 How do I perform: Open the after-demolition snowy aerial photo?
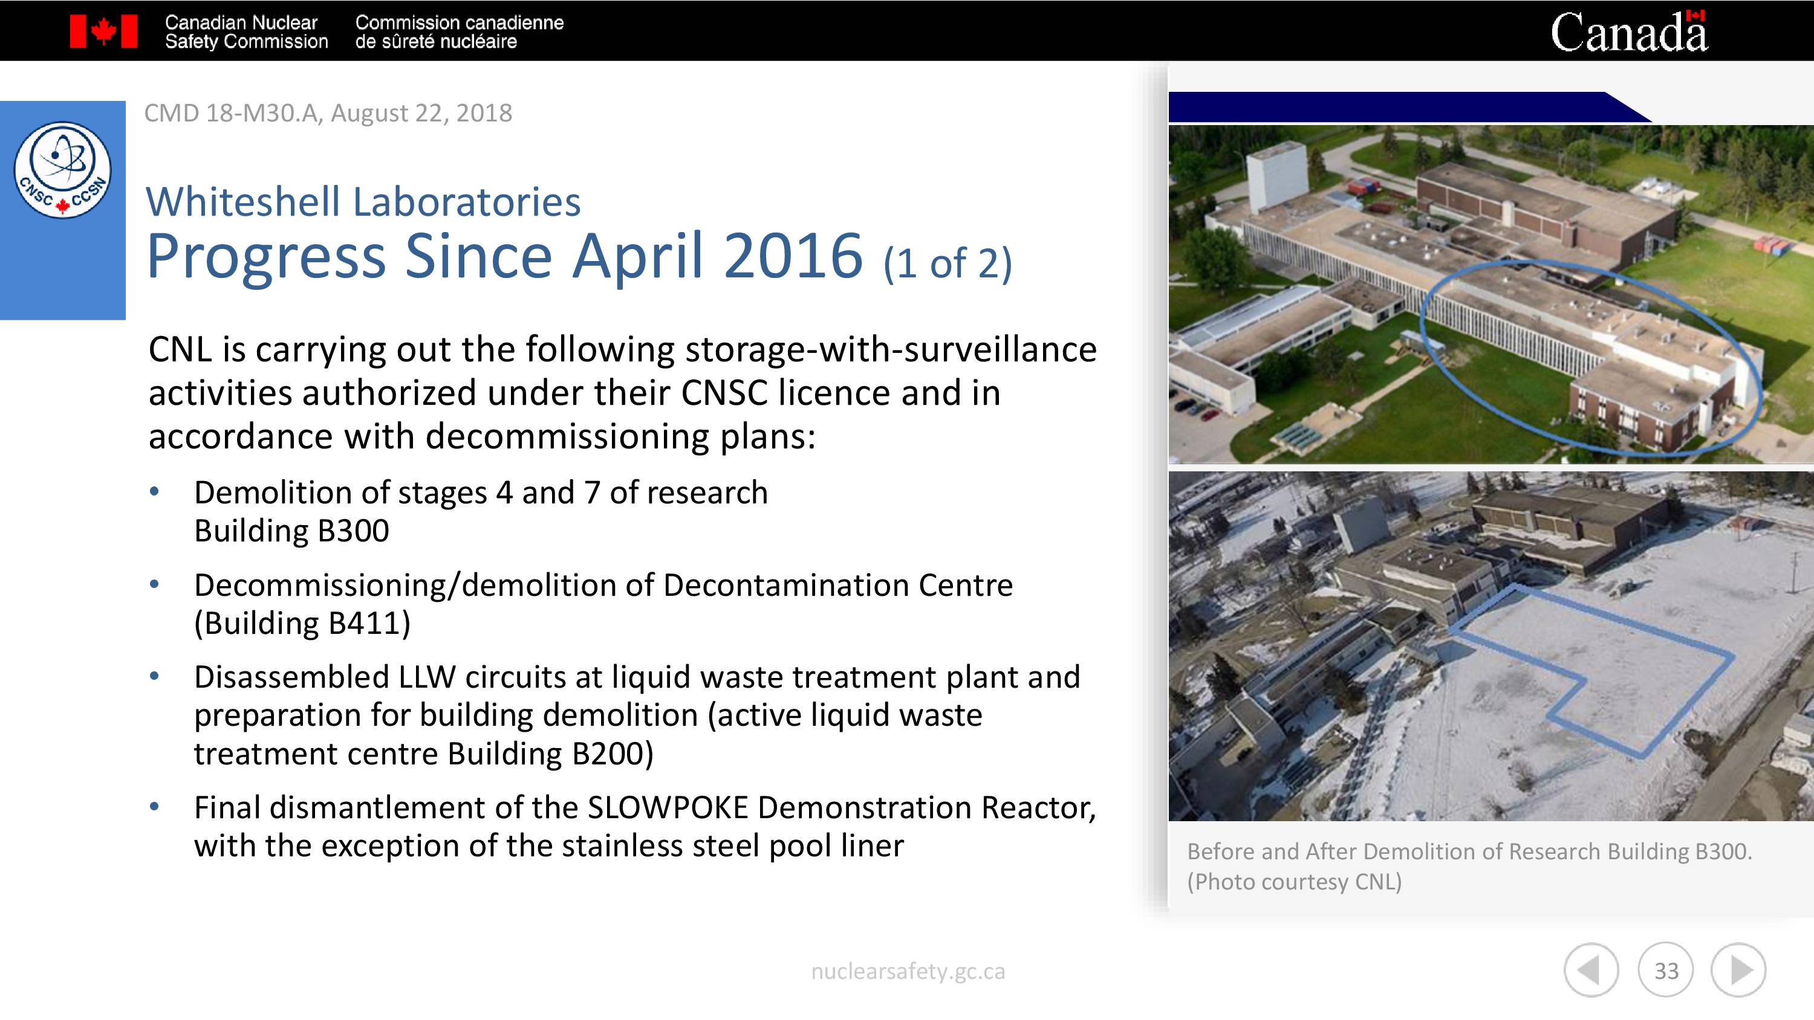click(x=1491, y=646)
